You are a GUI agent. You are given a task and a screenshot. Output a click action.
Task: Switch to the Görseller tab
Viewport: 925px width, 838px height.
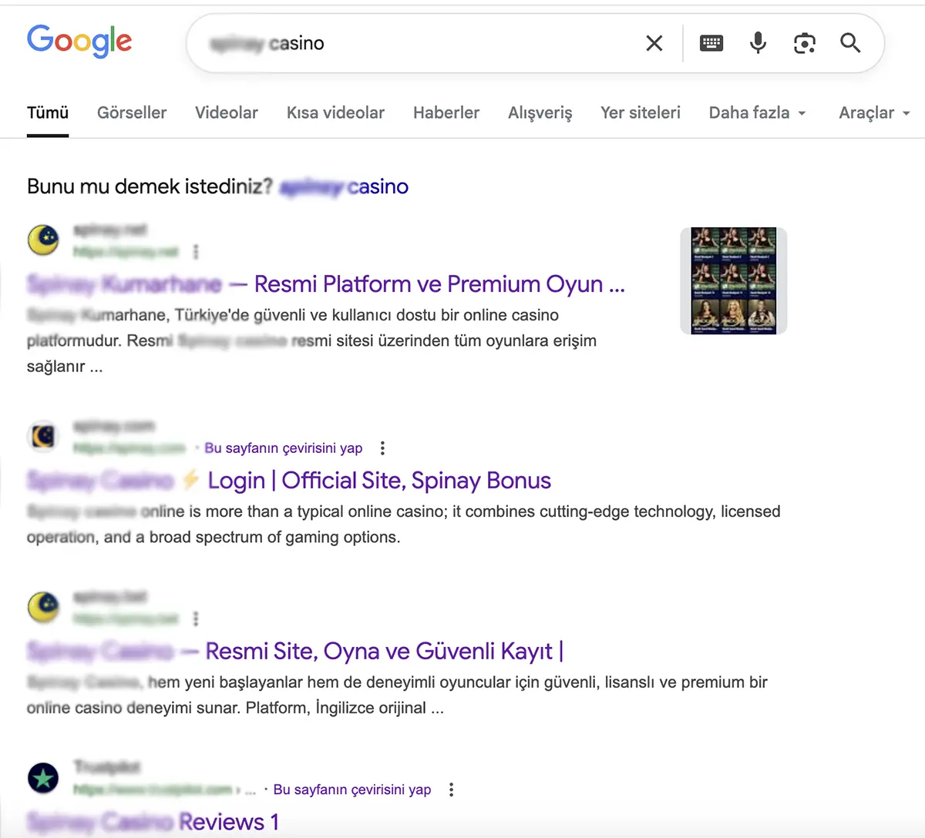point(132,112)
